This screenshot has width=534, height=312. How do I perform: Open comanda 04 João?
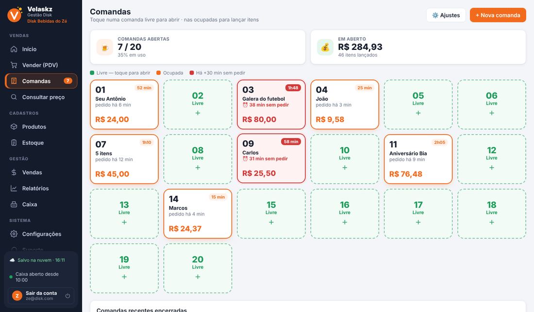345,104
